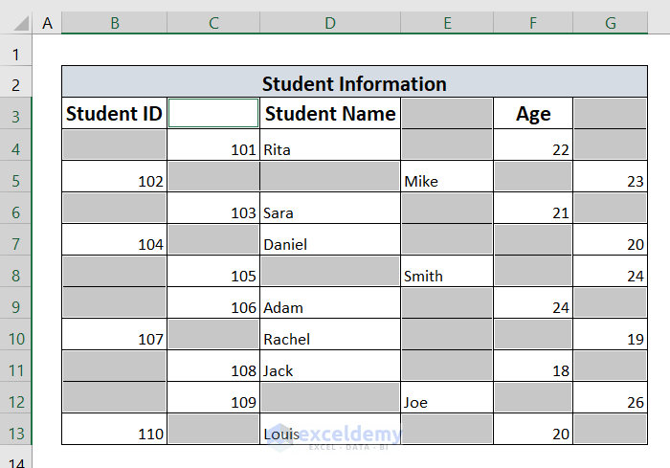The width and height of the screenshot is (670, 468).
Task: Click the cell containing Smith
Action: click(447, 276)
